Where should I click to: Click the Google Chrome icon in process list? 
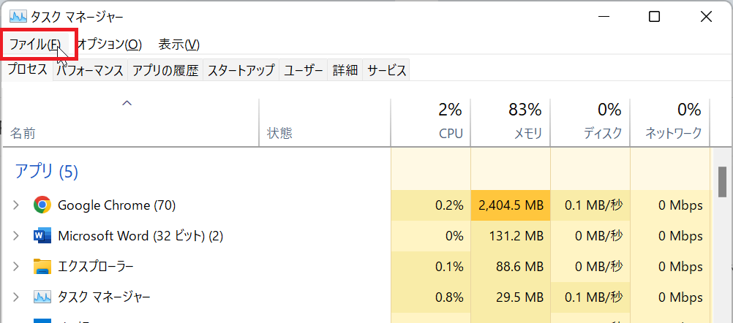[42, 205]
